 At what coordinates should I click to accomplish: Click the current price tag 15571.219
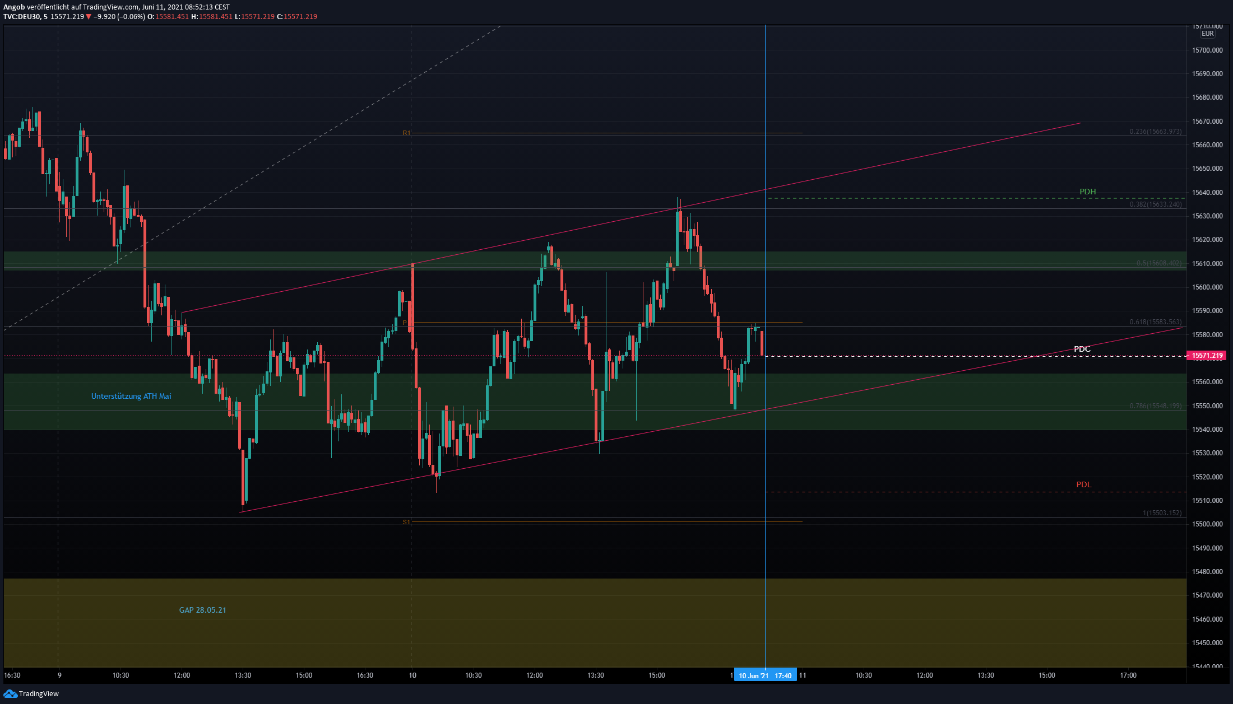coord(1207,356)
